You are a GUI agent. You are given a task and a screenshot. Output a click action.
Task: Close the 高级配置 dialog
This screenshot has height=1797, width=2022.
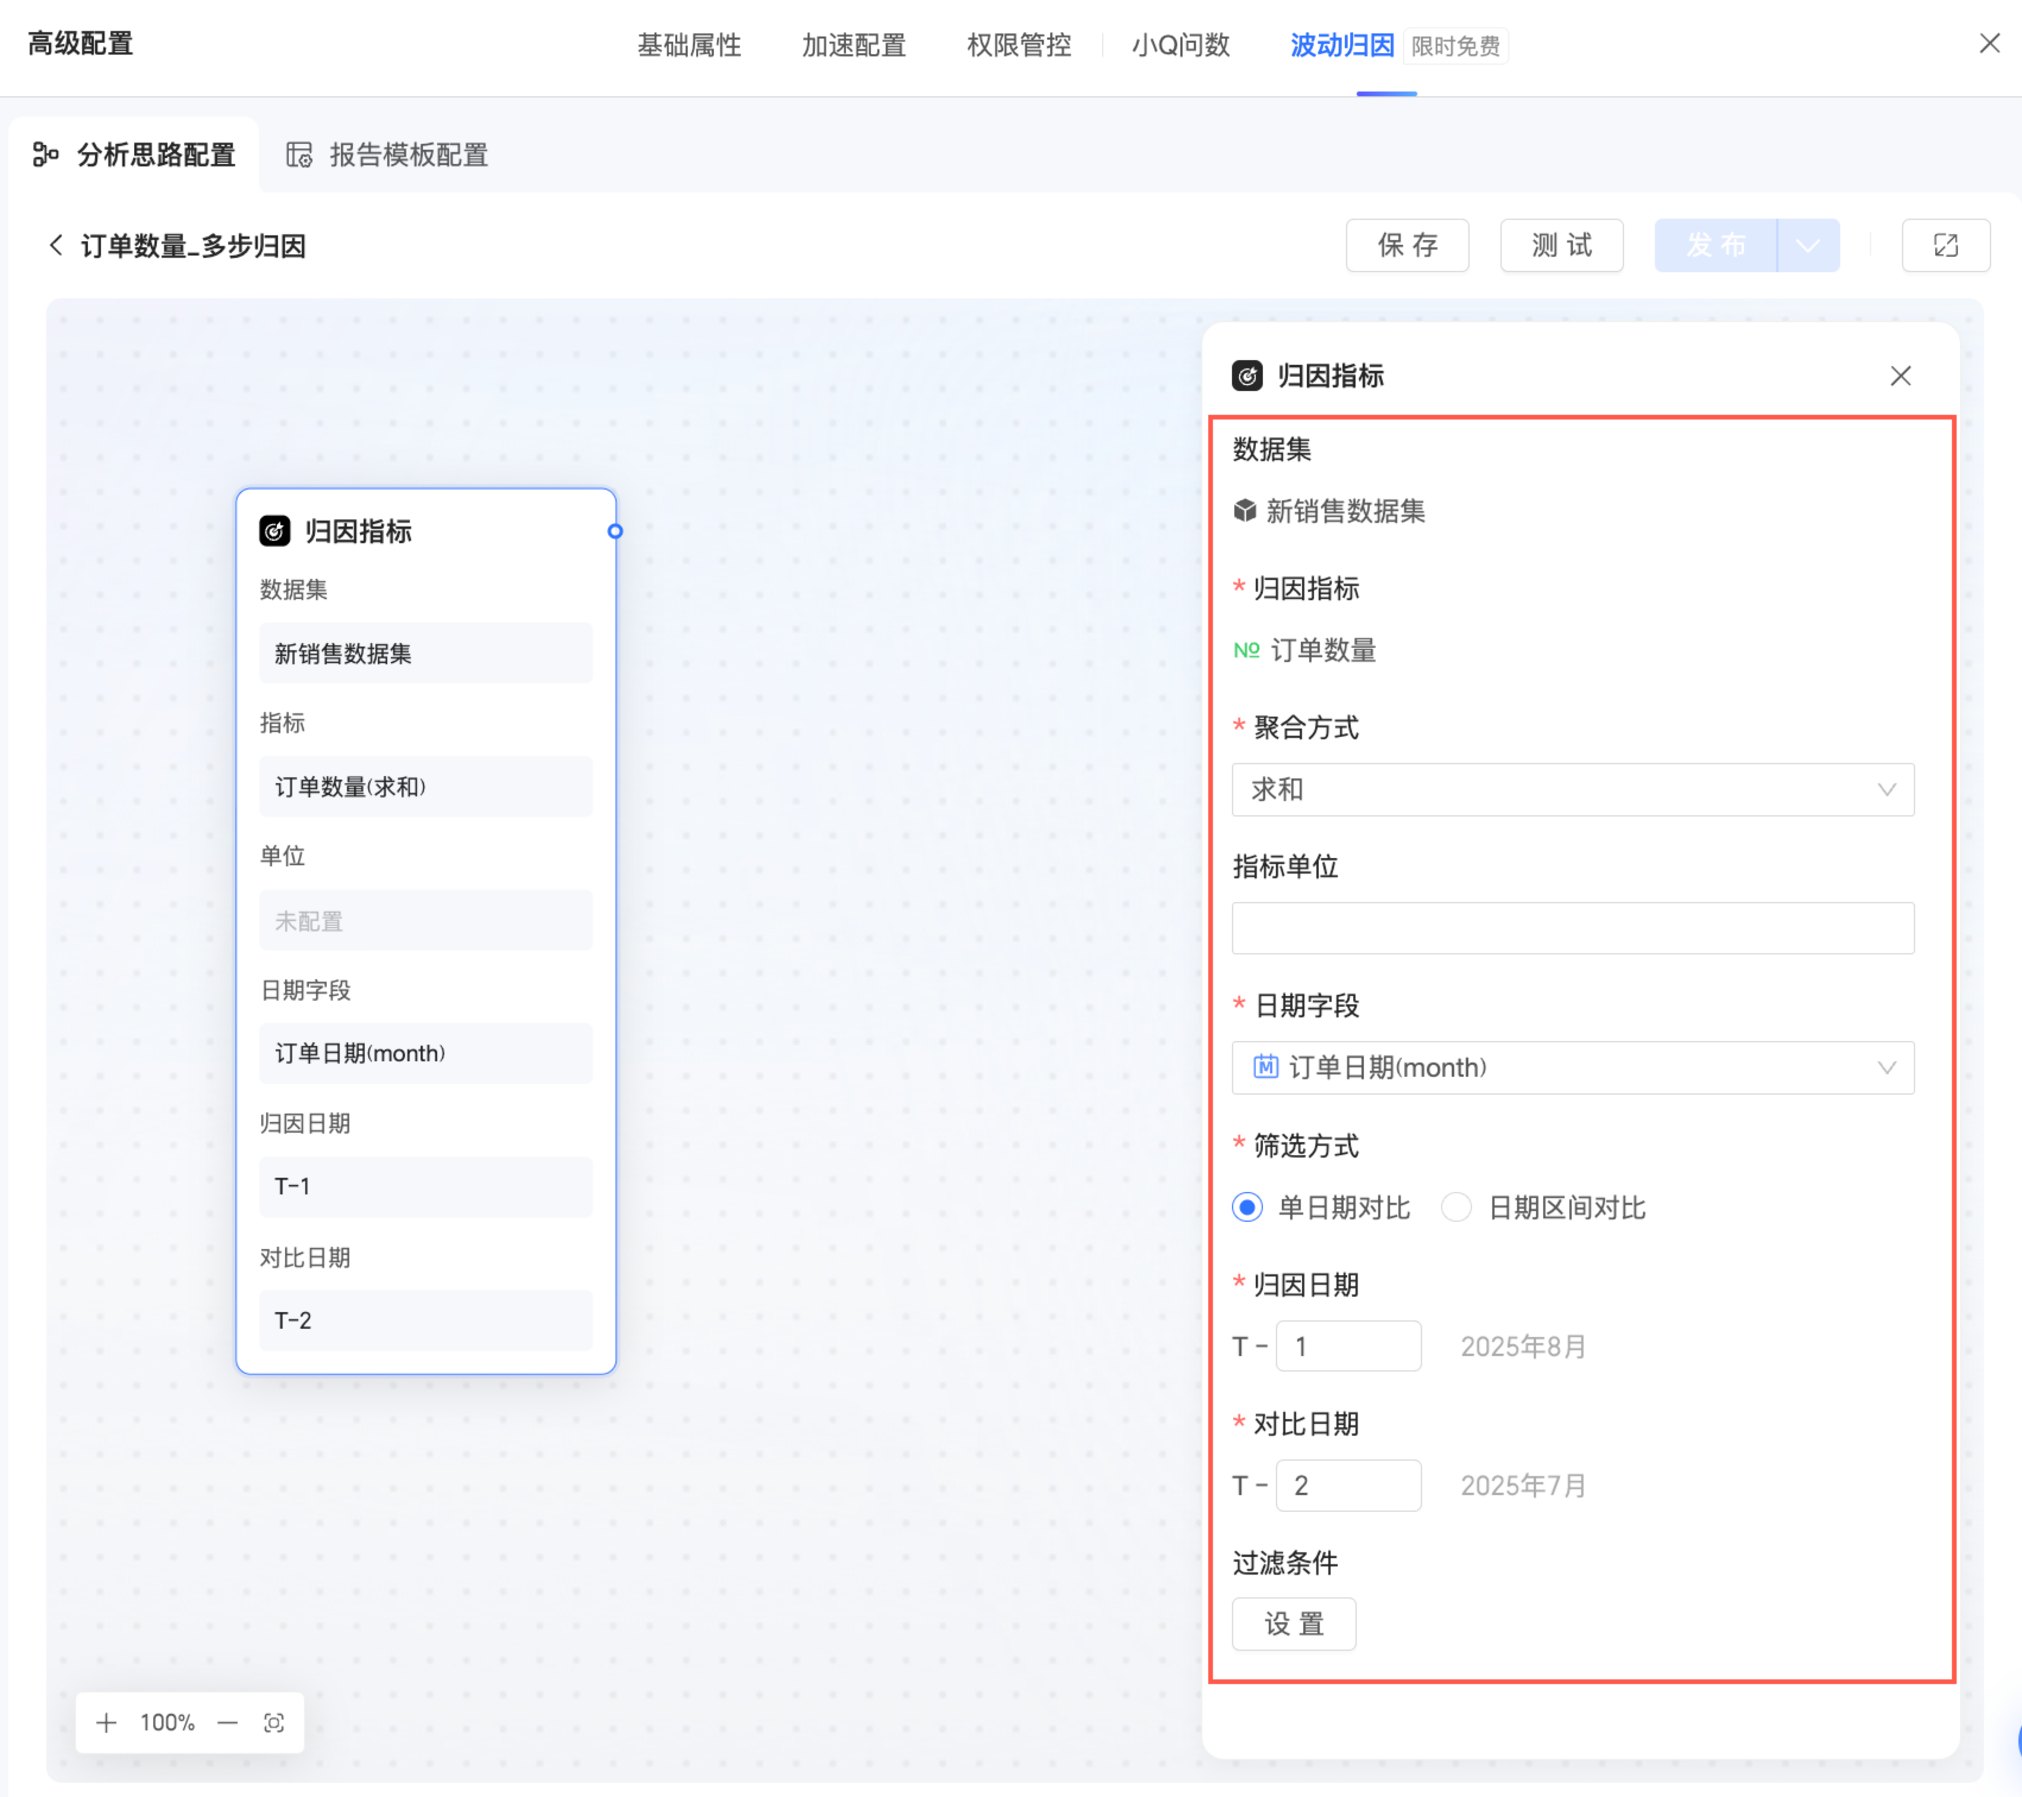click(1989, 43)
